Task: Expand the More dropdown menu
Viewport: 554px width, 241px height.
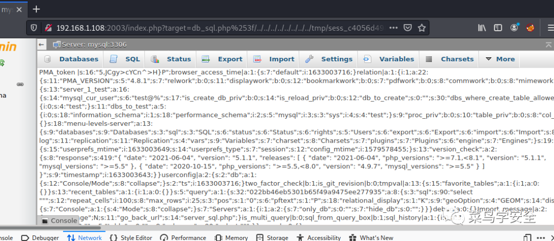Action: (x=500, y=59)
